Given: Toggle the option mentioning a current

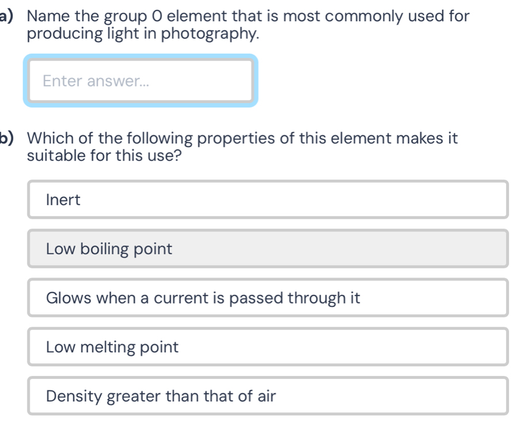Looking at the screenshot, I should pos(268,298).
